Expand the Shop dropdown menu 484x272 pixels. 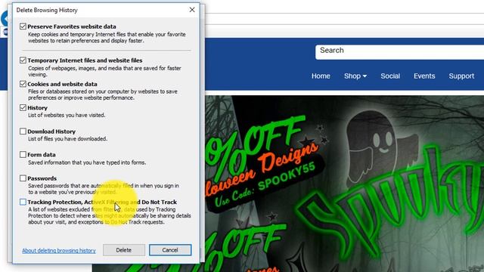(x=355, y=76)
